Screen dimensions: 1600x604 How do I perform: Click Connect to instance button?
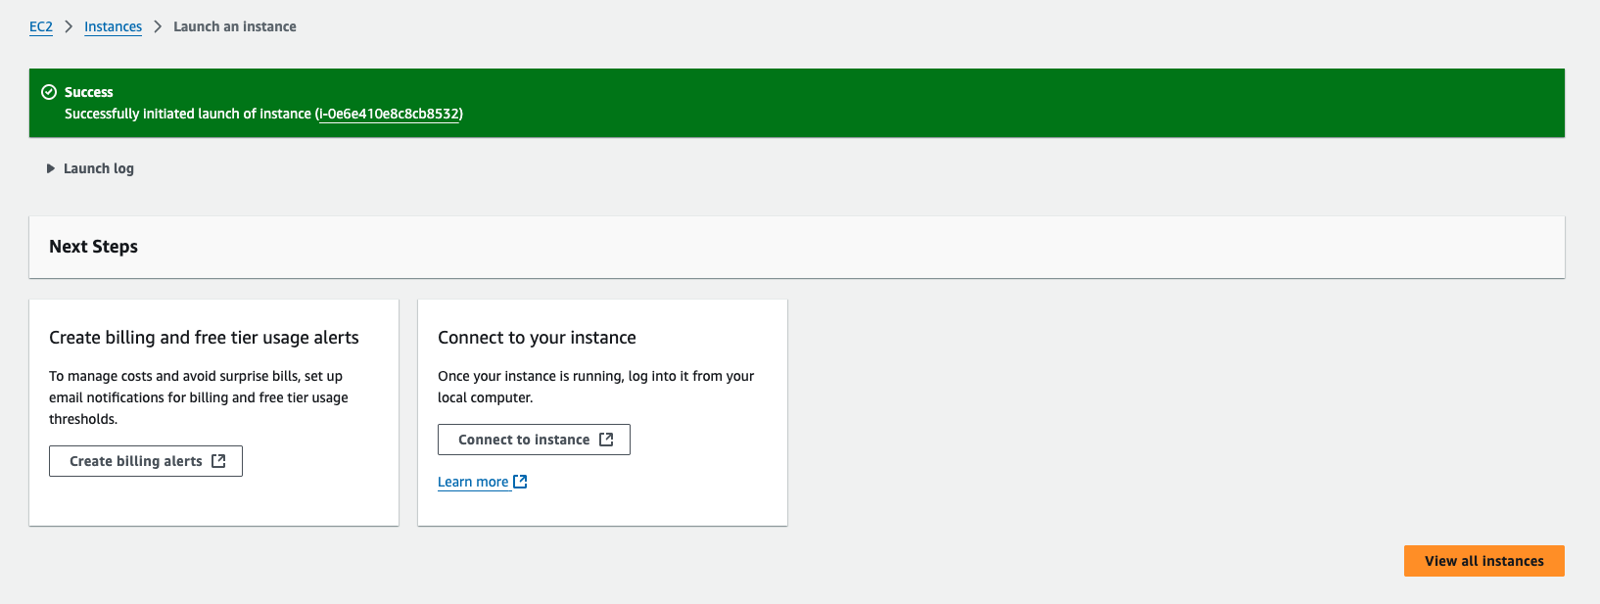pyautogui.click(x=534, y=440)
